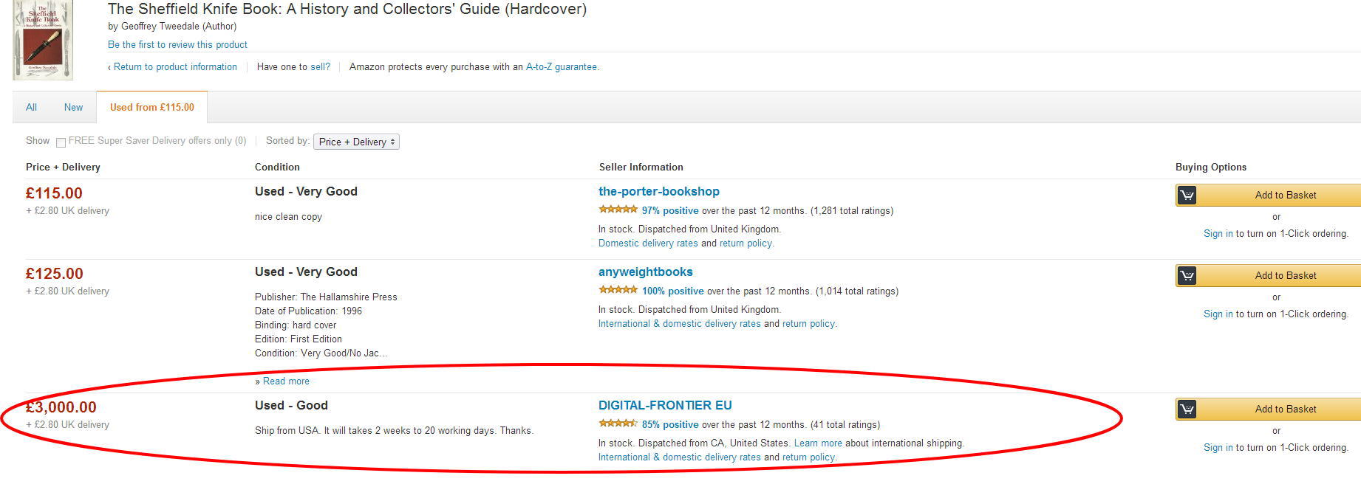Switch to the All offers tab
1361x501 pixels.
click(31, 108)
